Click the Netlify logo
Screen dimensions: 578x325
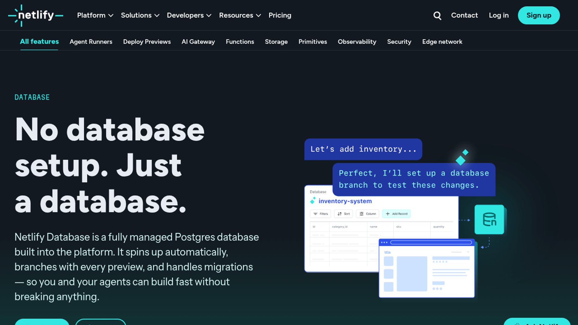36,15
